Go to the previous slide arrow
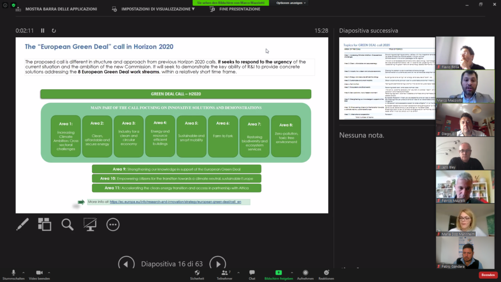 click(126, 264)
